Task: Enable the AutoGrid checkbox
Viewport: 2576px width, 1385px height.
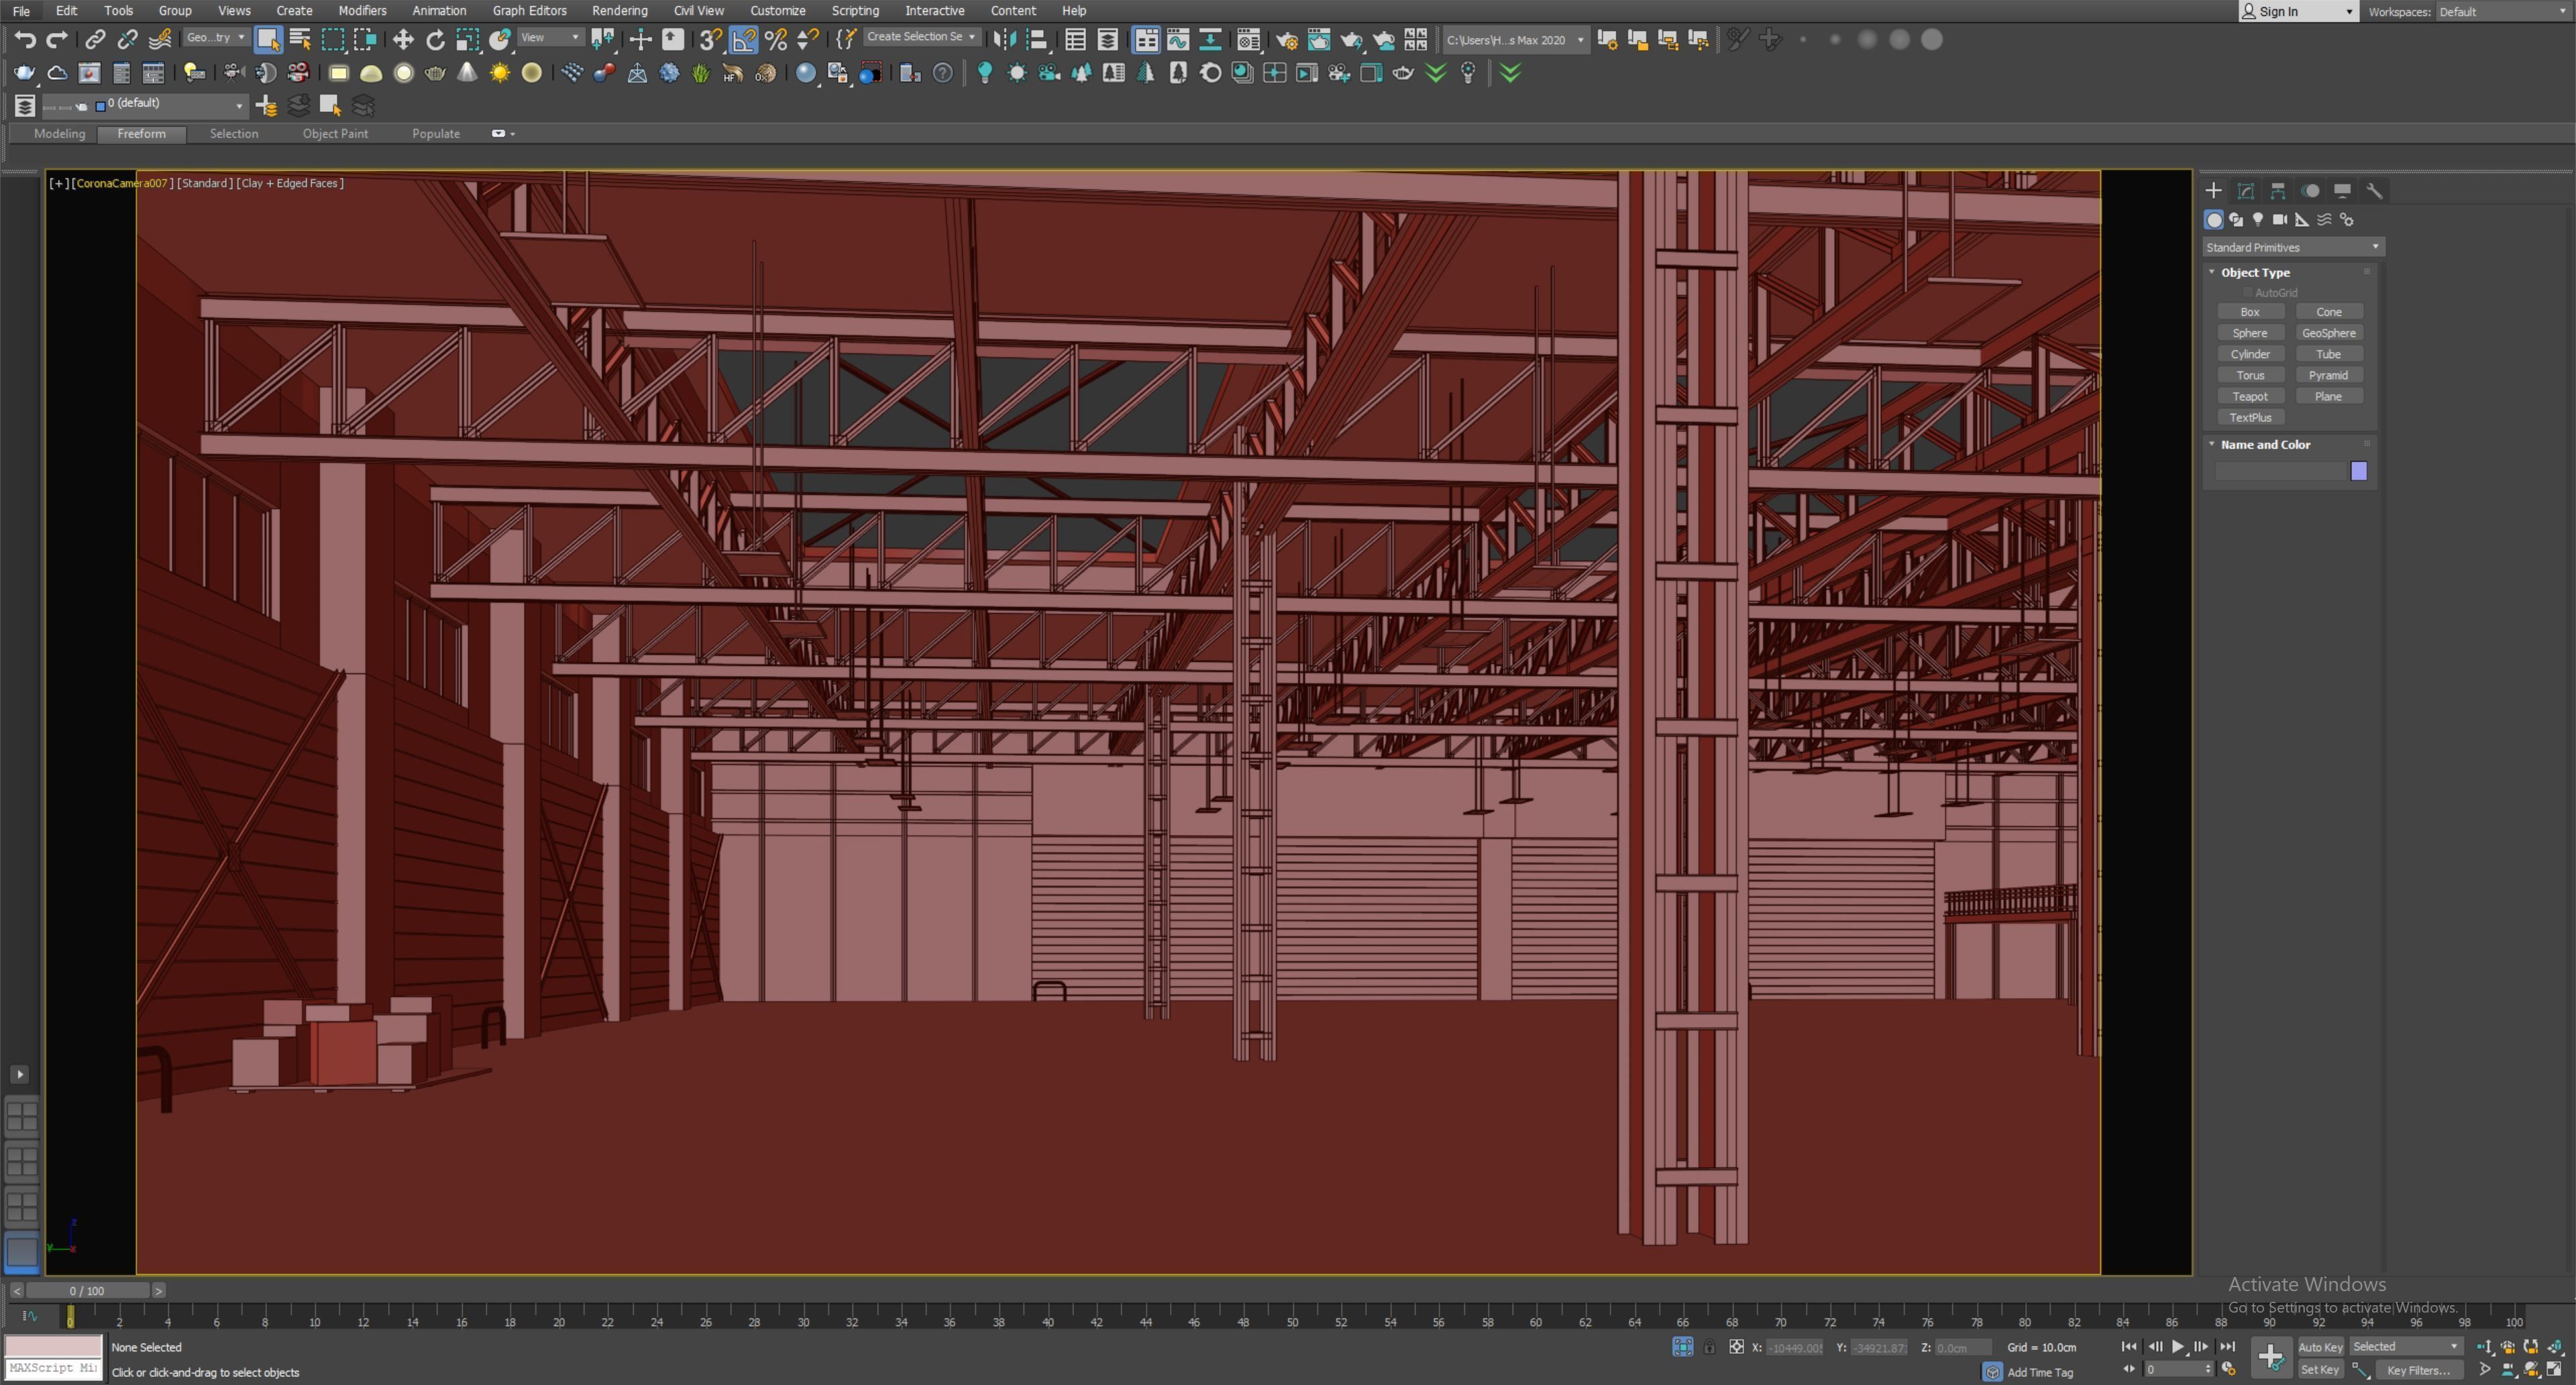Action: point(2248,292)
